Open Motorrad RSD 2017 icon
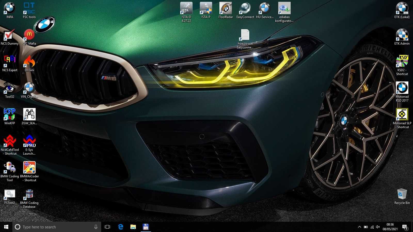The image size is (413, 232). pyautogui.click(x=402, y=92)
